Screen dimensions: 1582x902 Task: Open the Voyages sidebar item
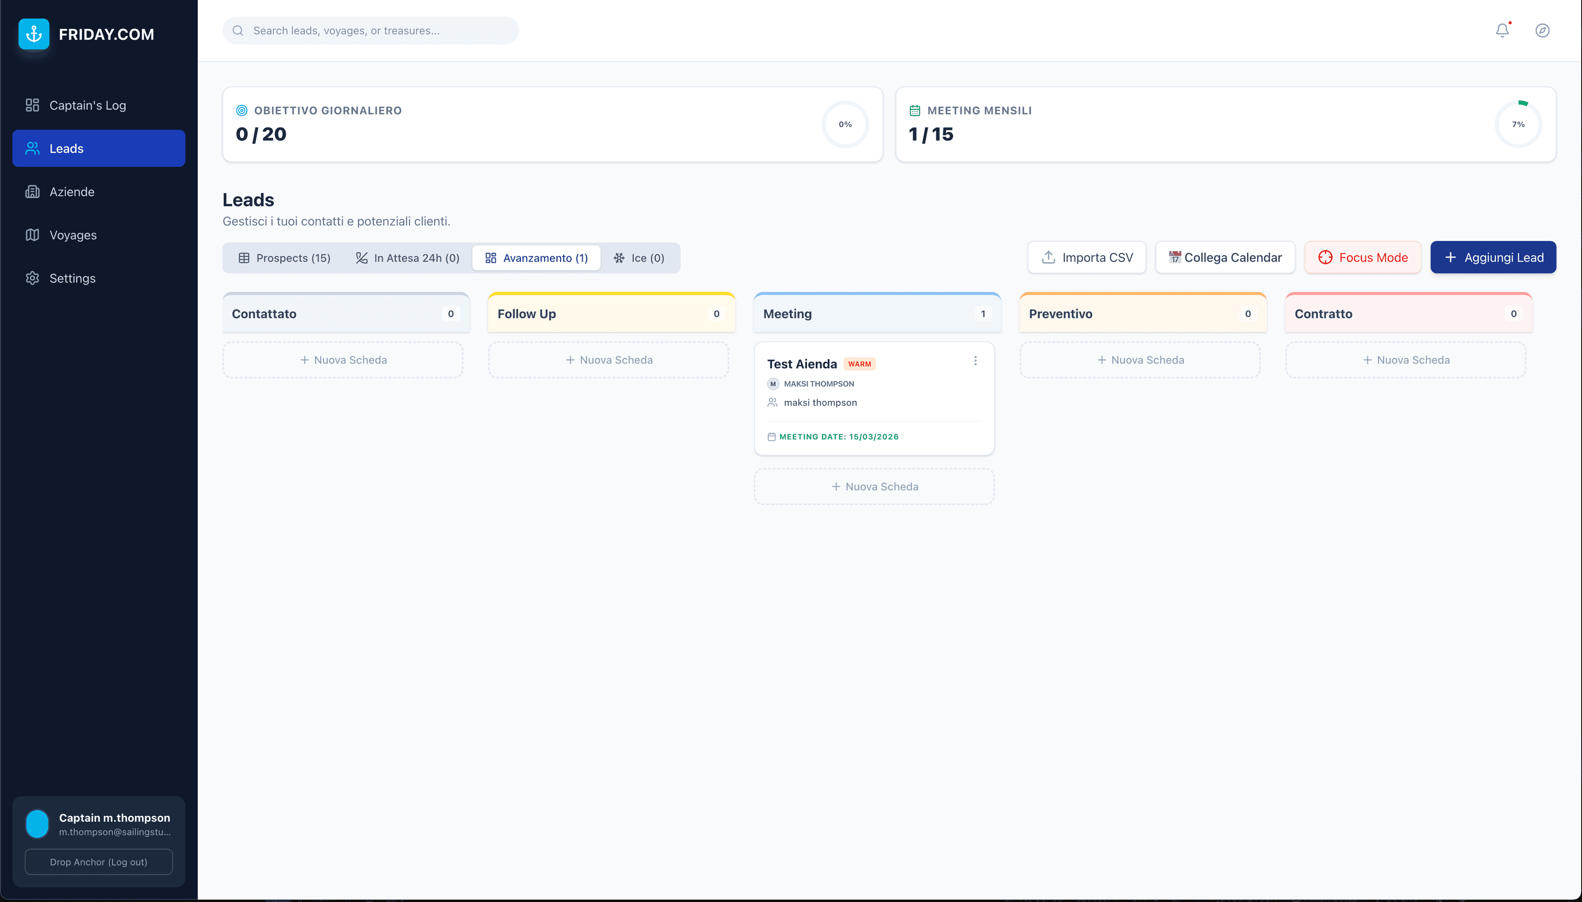73,236
